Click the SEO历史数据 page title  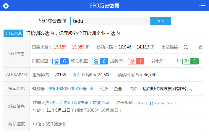click(x=104, y=6)
